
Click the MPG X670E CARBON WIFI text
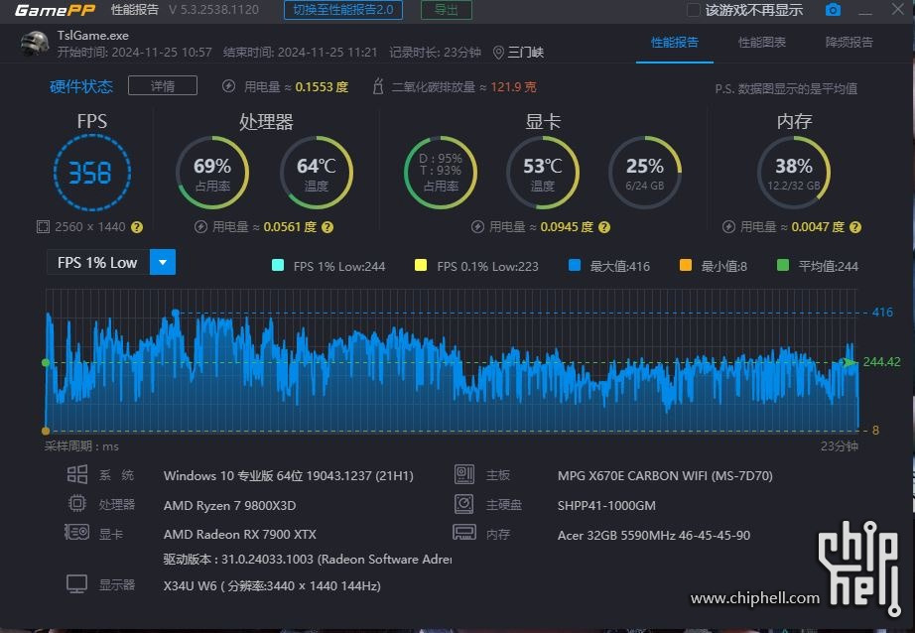[x=665, y=475]
